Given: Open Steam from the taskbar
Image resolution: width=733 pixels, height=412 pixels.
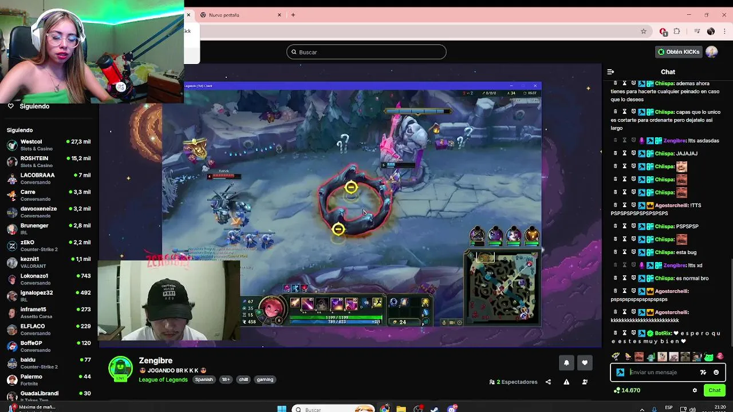Looking at the screenshot, I should [x=435, y=409].
